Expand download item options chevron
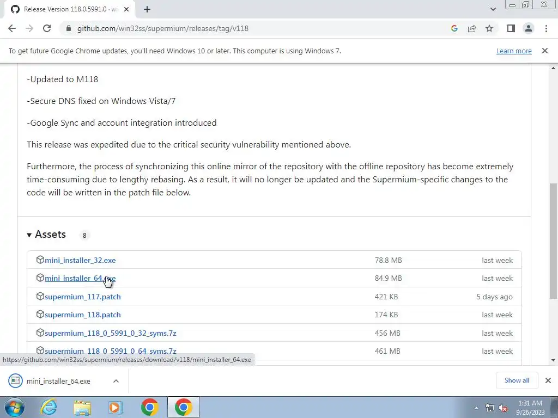558x418 pixels. tap(116, 381)
